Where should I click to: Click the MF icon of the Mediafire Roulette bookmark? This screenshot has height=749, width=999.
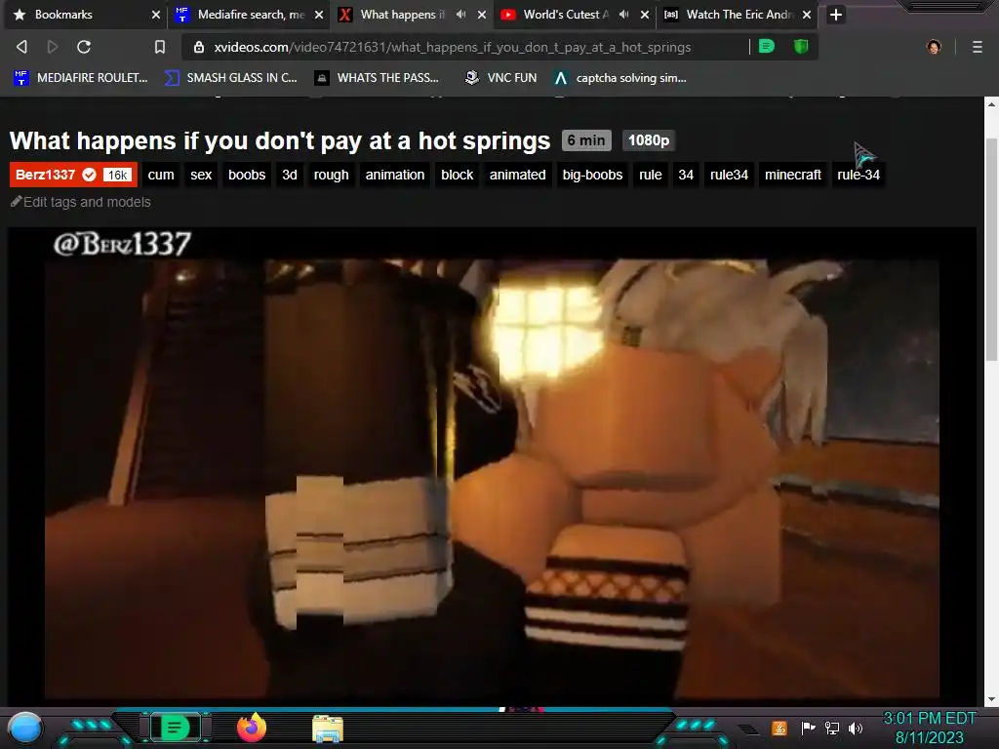pyautogui.click(x=21, y=78)
